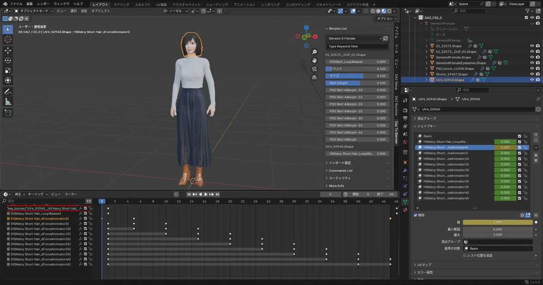
Task: Switch perspective/orthographic grid icon
Action: 314,77
